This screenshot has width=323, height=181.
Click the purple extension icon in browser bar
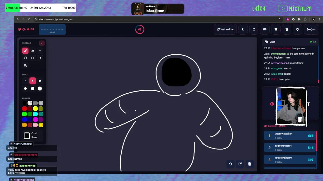click(288, 19)
